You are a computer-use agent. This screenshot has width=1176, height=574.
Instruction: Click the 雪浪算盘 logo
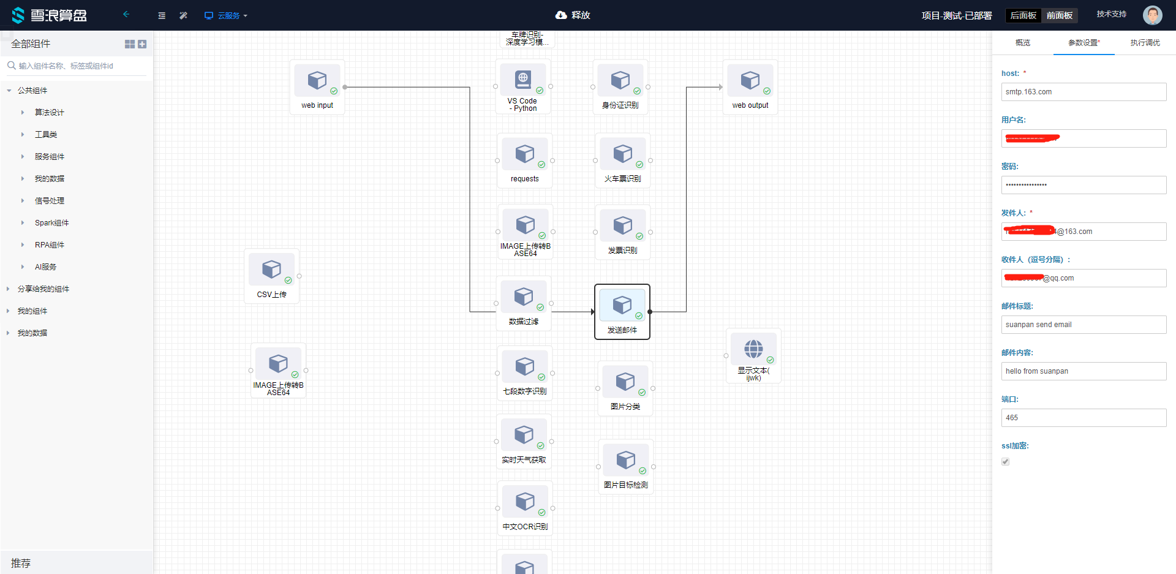(x=50, y=15)
